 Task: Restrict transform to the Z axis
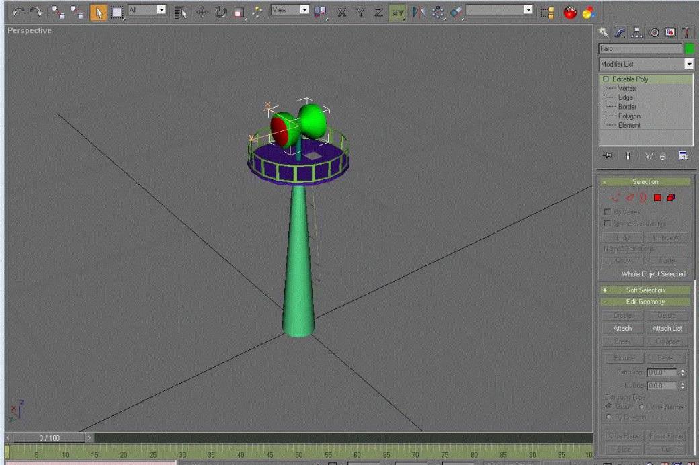[x=378, y=12]
